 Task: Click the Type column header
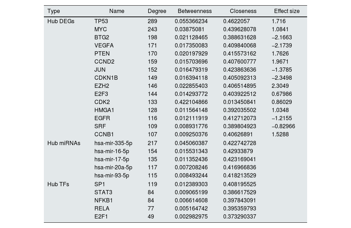click(x=53, y=11)
